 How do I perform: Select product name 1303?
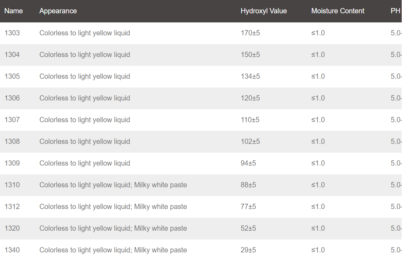pyautogui.click(x=12, y=33)
